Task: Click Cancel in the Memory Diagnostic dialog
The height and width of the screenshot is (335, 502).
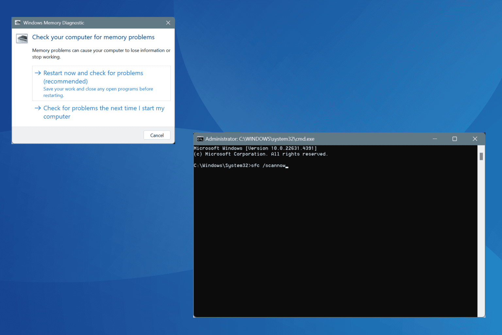Action: (x=157, y=135)
